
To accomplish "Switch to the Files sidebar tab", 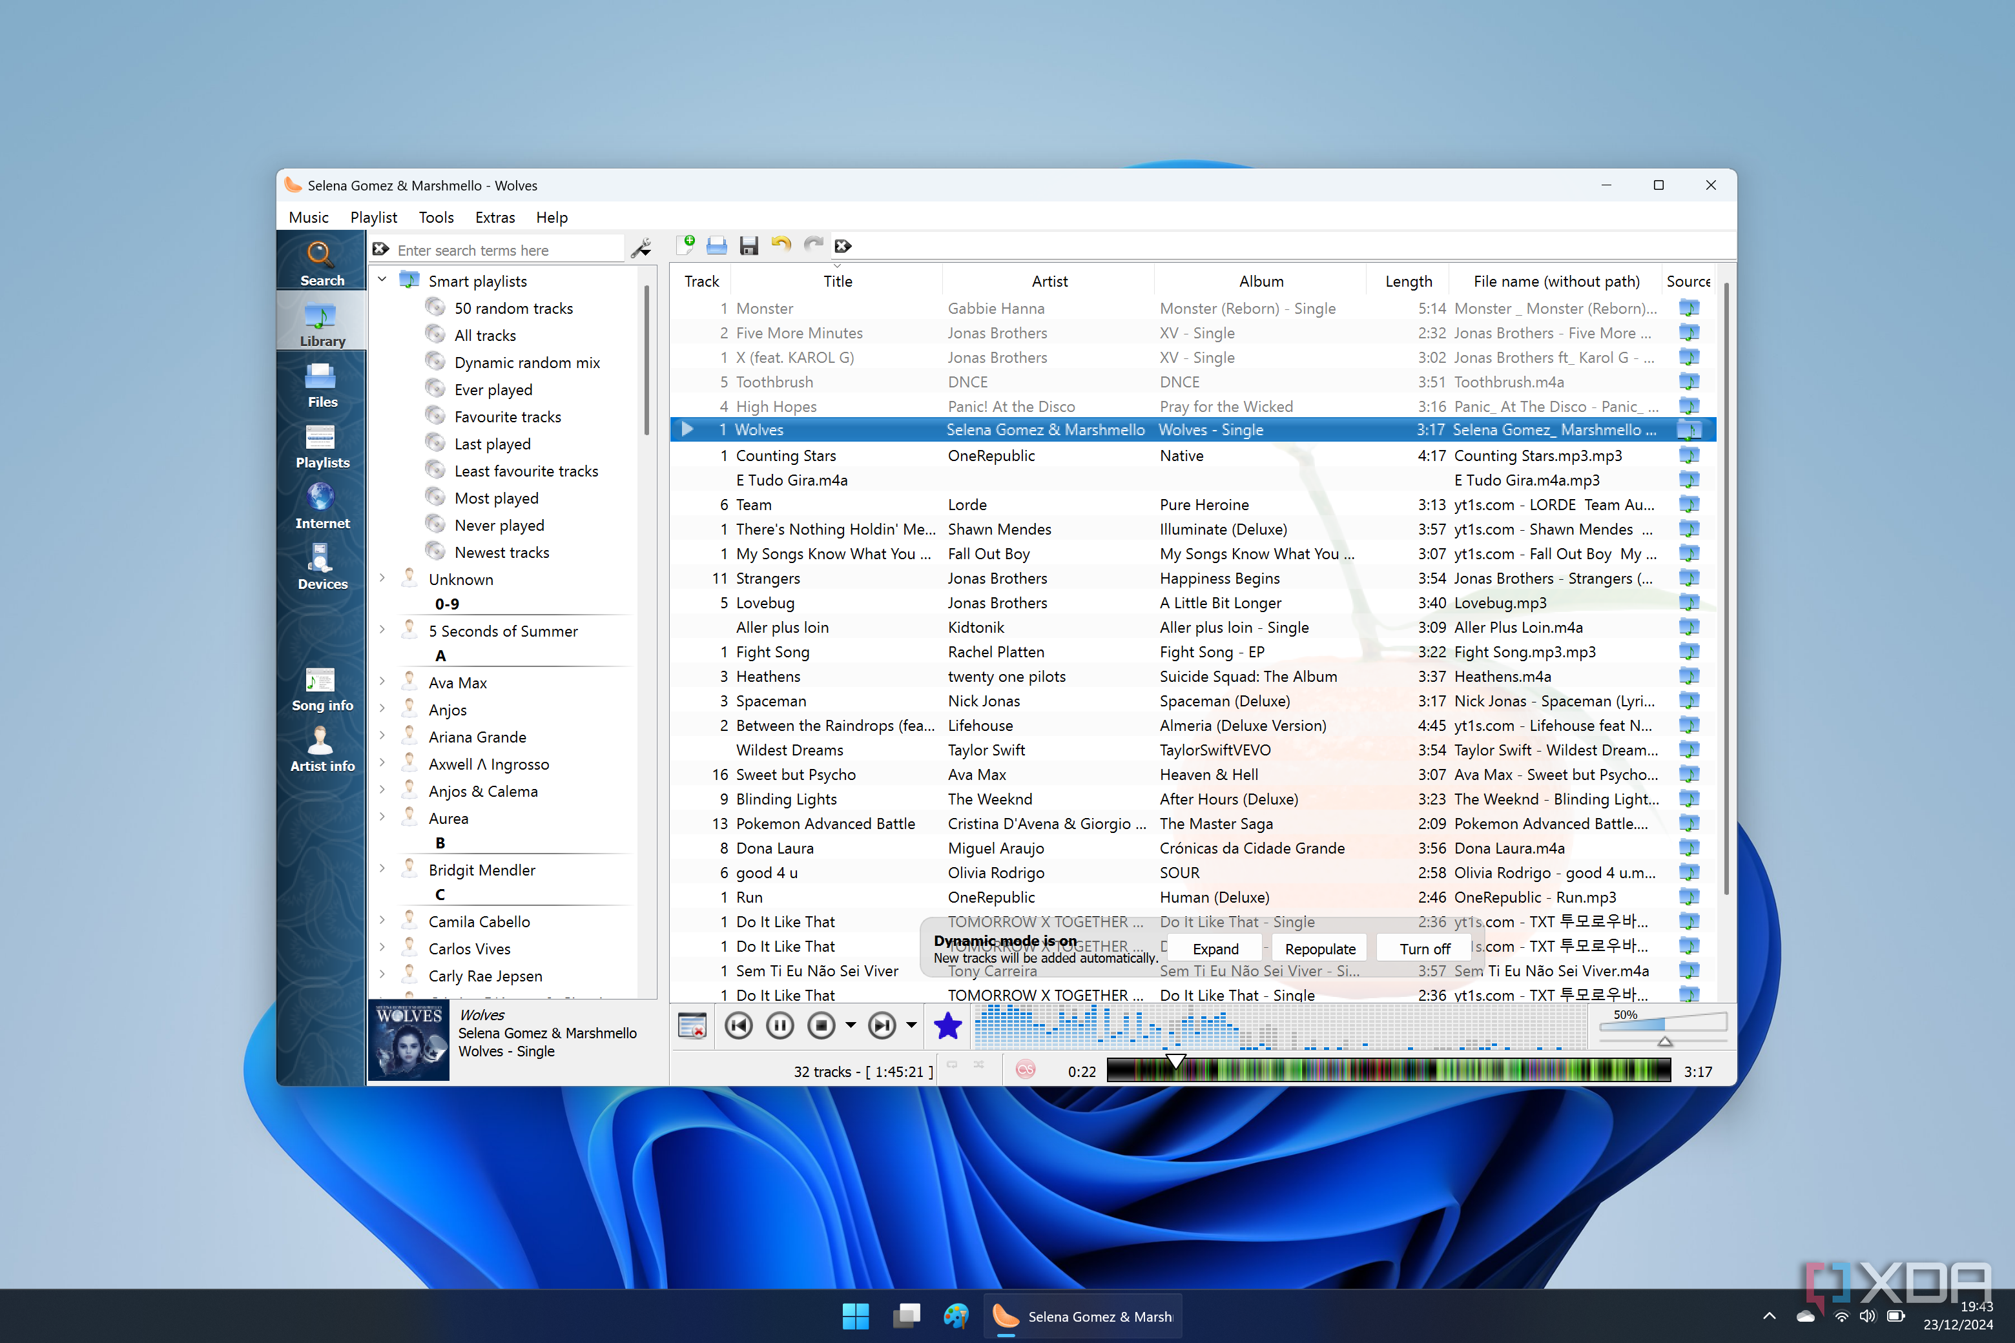I will point(322,385).
